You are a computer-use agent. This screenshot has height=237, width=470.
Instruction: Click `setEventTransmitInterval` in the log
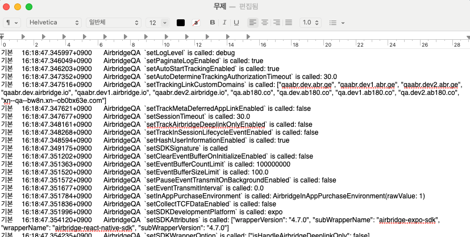coord(184,188)
